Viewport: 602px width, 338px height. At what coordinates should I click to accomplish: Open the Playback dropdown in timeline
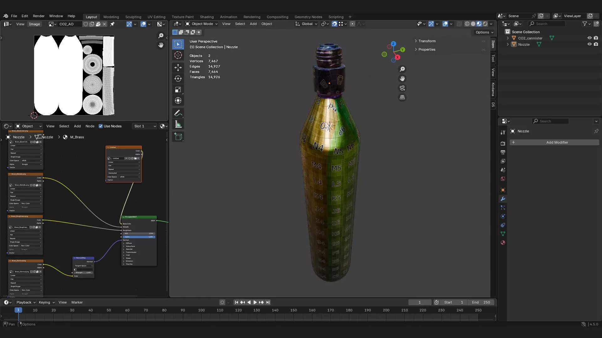(26, 302)
